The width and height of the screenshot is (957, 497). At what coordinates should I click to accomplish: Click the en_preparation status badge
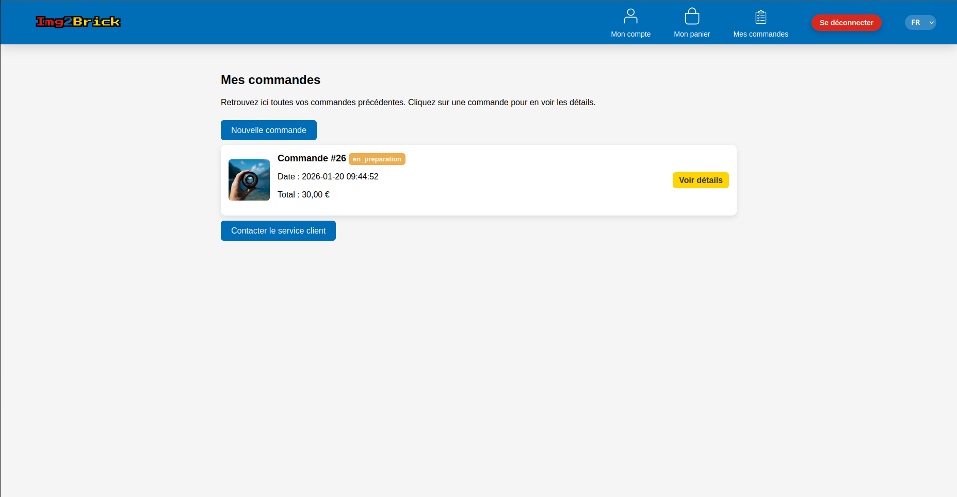pos(377,159)
